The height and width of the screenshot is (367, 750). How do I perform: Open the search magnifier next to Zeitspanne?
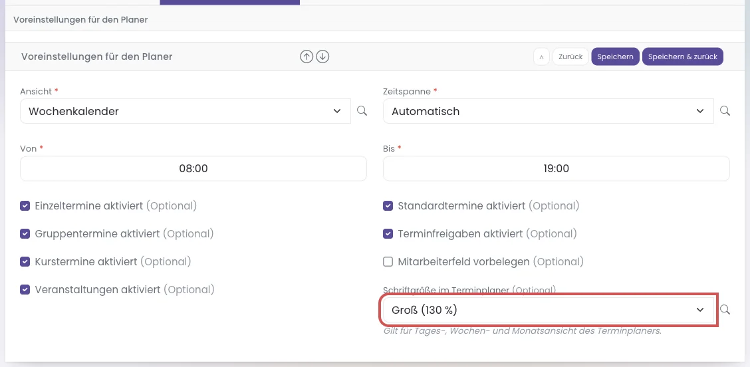(x=725, y=111)
